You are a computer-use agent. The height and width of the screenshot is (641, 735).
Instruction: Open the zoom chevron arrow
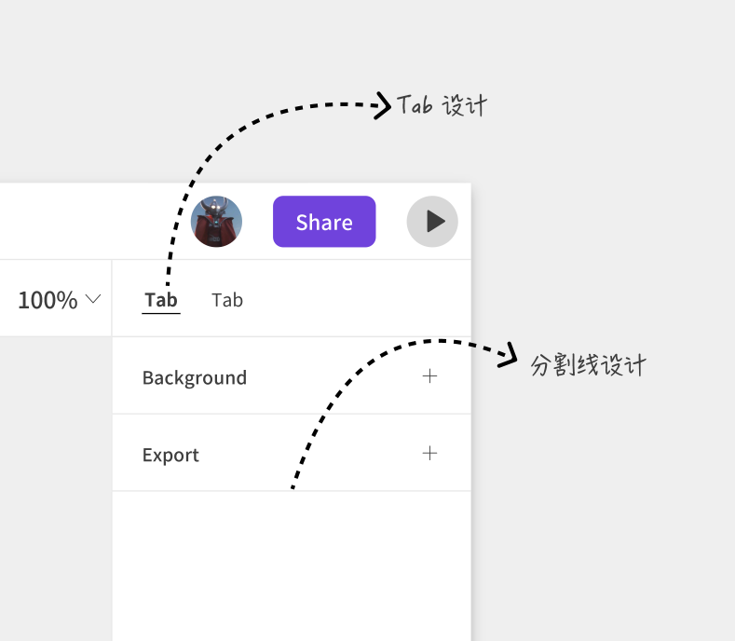(x=93, y=299)
